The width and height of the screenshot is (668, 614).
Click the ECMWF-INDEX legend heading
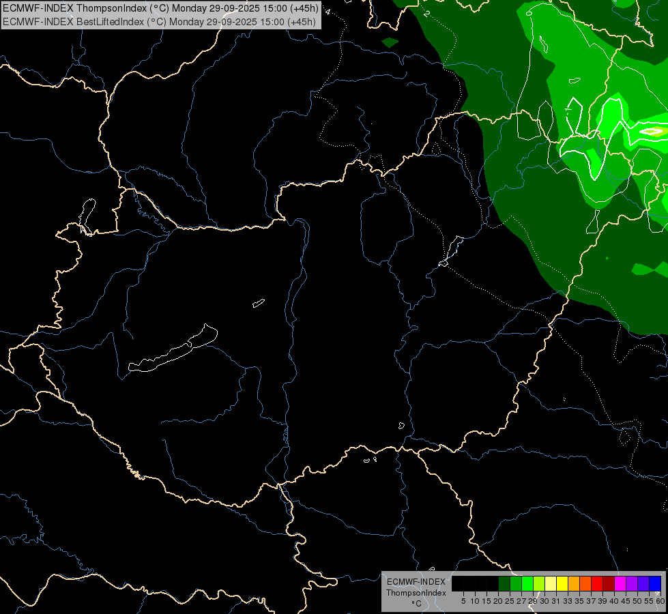[416, 582]
